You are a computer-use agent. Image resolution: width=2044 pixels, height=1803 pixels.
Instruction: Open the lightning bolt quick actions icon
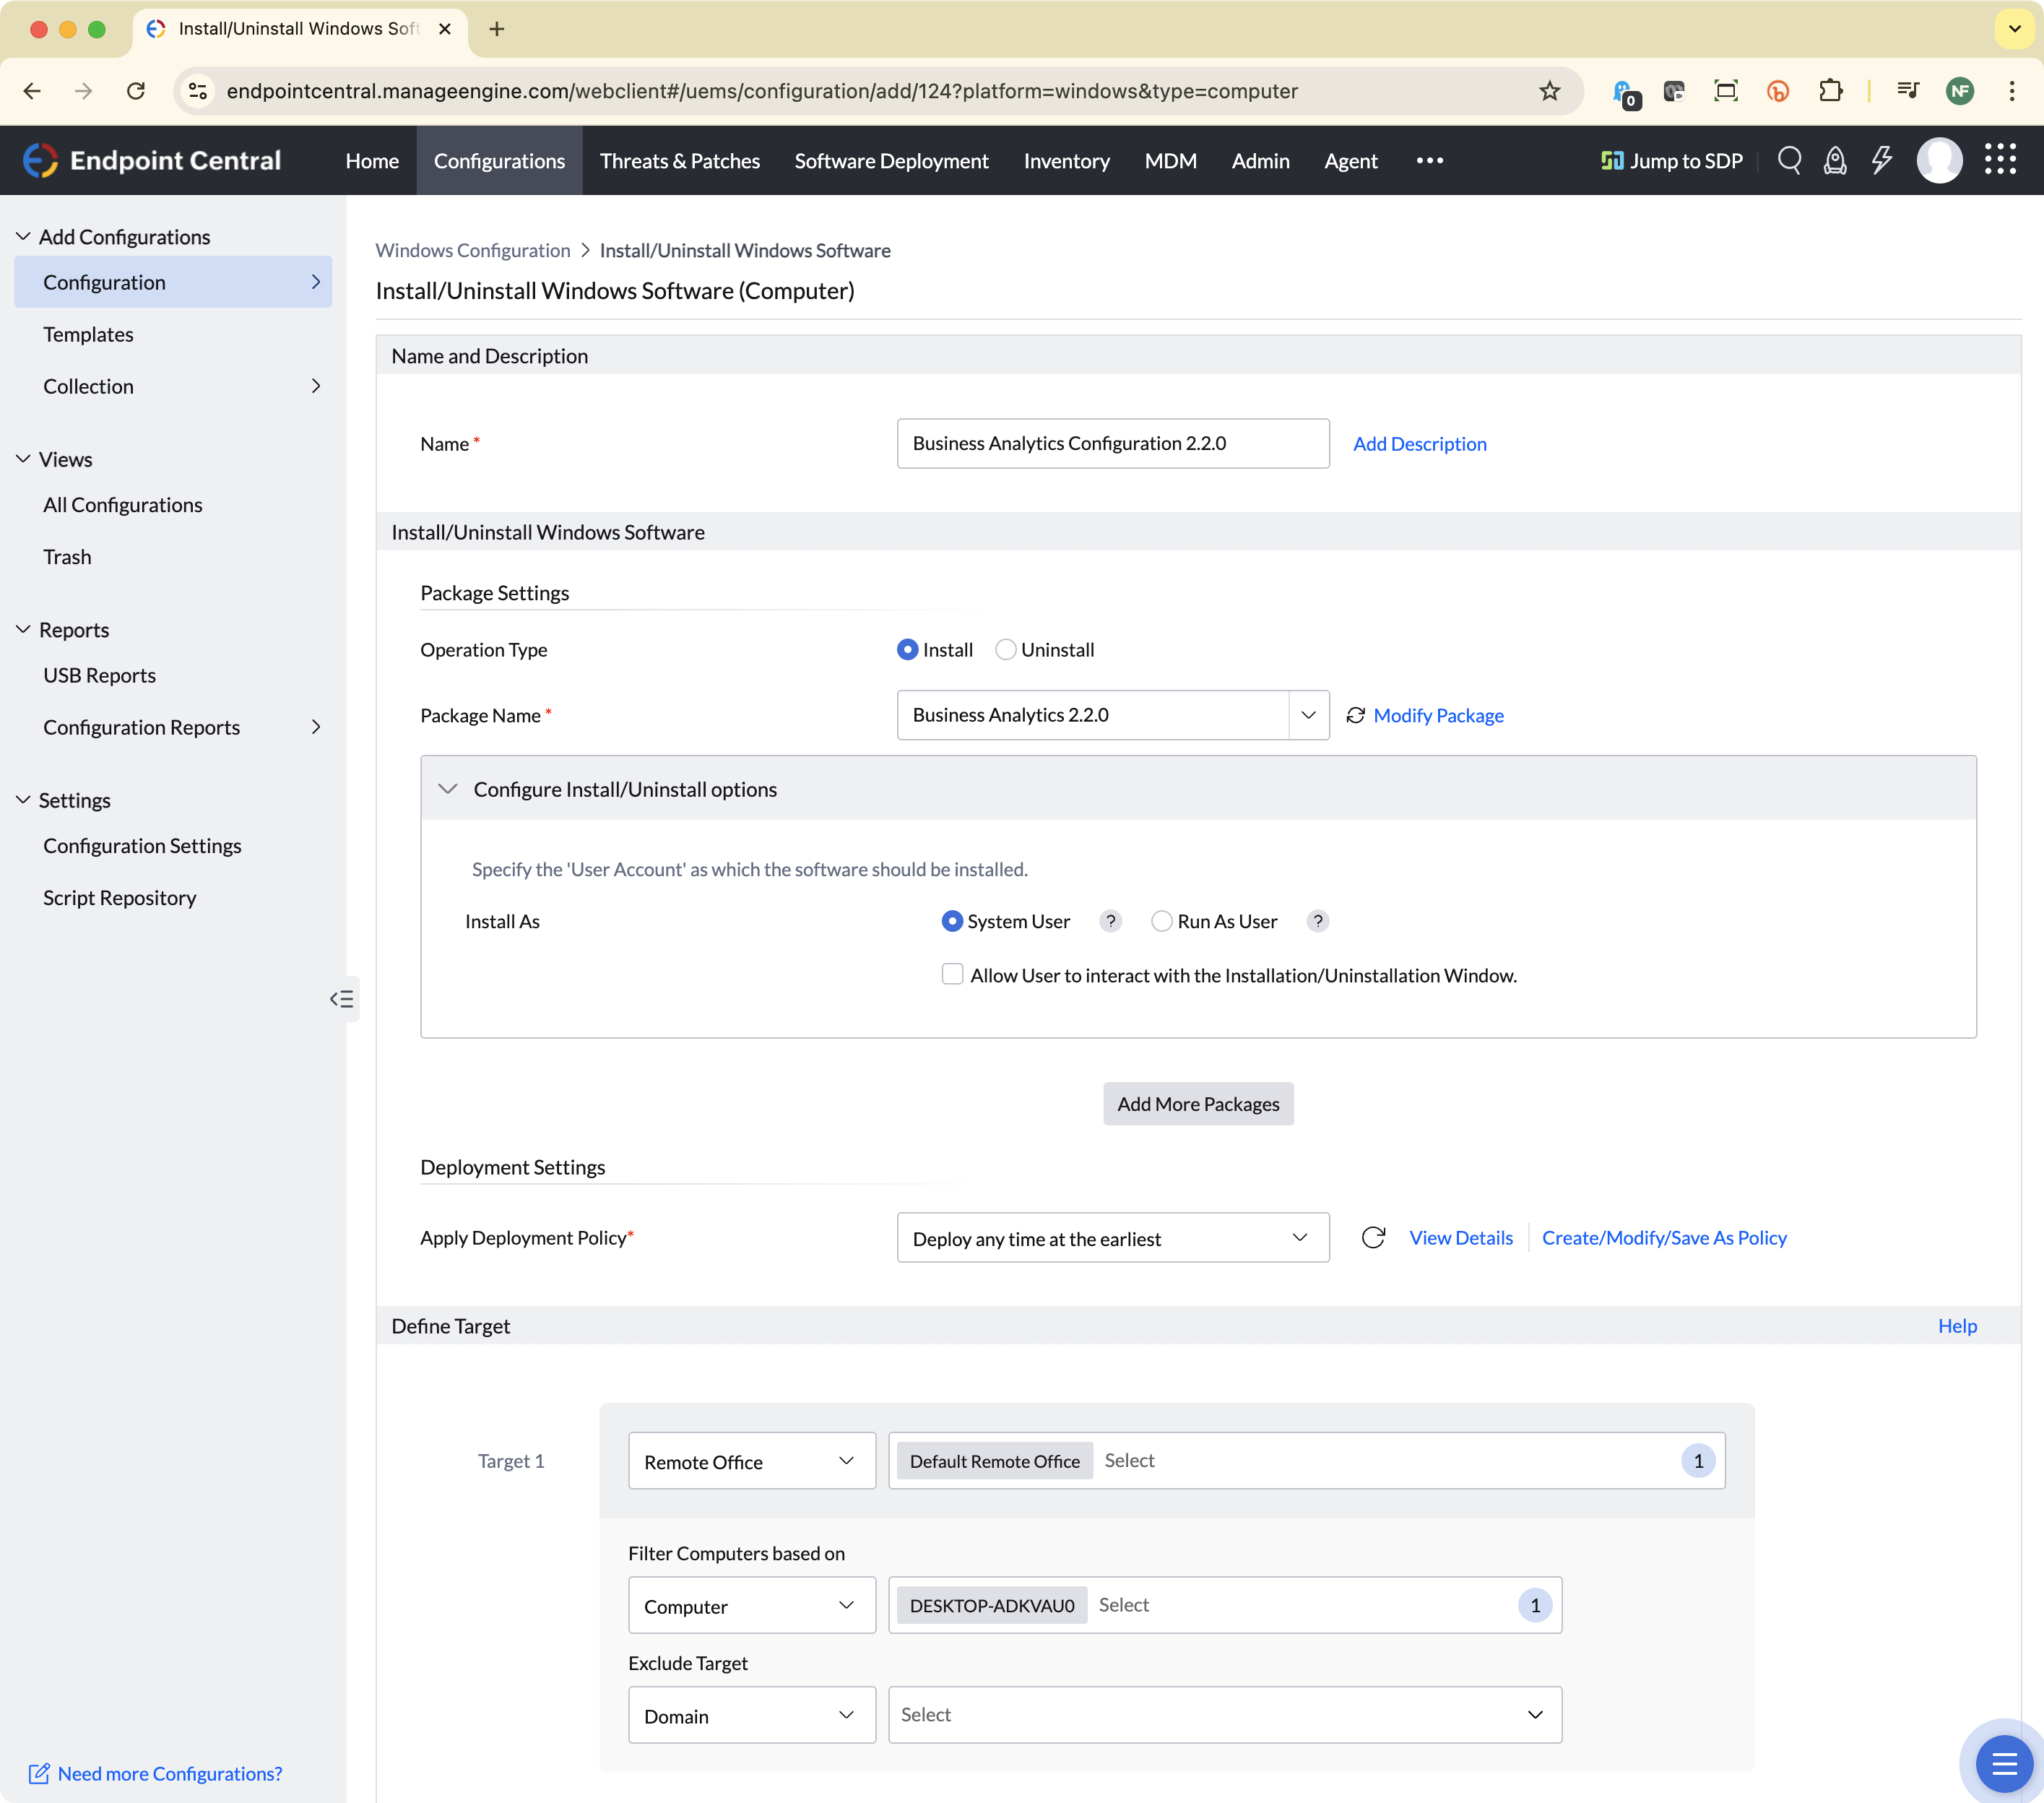(x=1881, y=160)
